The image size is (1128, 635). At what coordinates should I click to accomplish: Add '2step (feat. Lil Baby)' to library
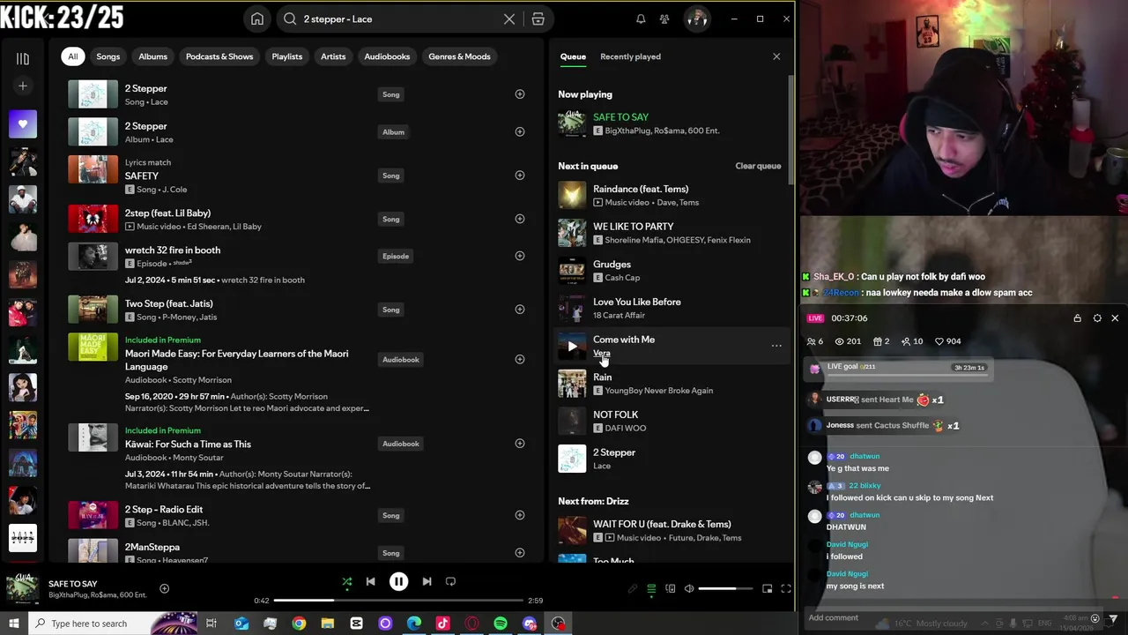[520, 219]
